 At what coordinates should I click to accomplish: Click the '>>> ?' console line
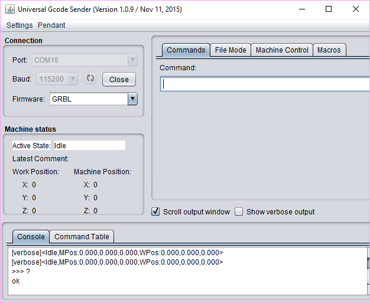click(x=21, y=272)
